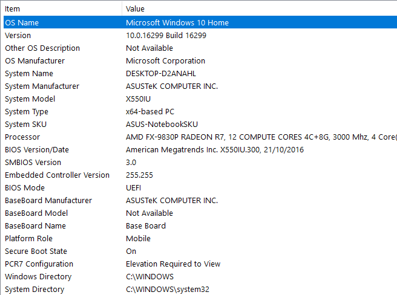Click the C:\WINDOWS\system32 value

(168, 289)
